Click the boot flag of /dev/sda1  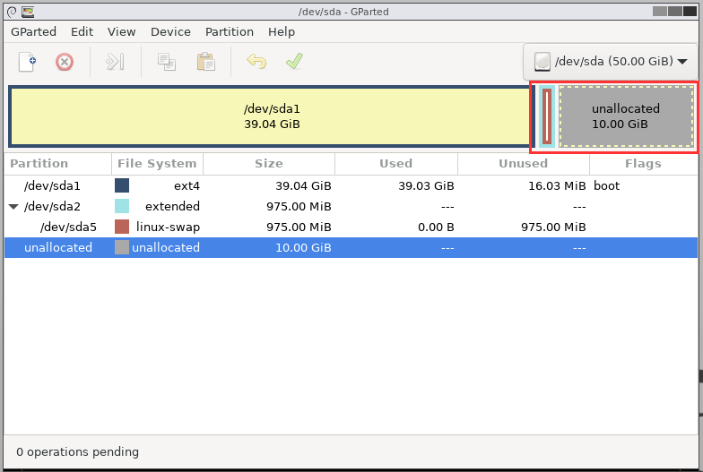[606, 186]
